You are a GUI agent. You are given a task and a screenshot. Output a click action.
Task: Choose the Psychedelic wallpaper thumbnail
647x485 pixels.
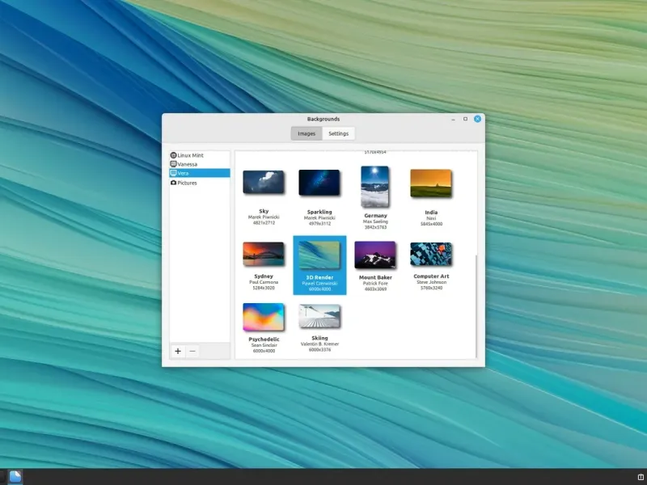(x=264, y=317)
